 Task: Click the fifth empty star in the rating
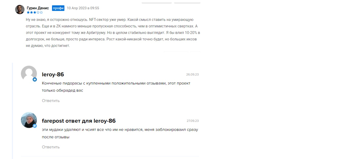point(41,12)
